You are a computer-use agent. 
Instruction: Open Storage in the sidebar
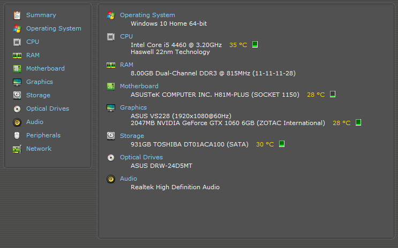point(39,96)
